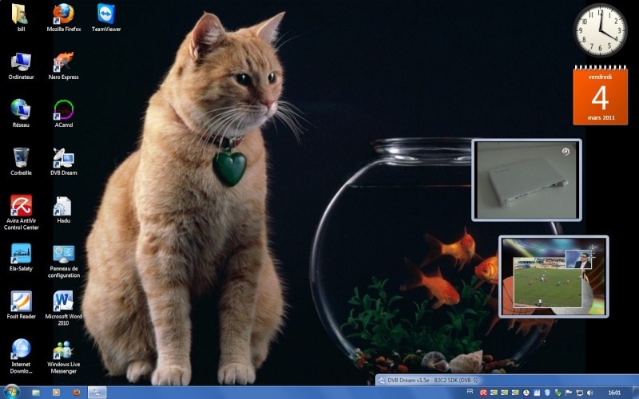
Task: Open the Réseau network icon
Action: [x=21, y=113]
